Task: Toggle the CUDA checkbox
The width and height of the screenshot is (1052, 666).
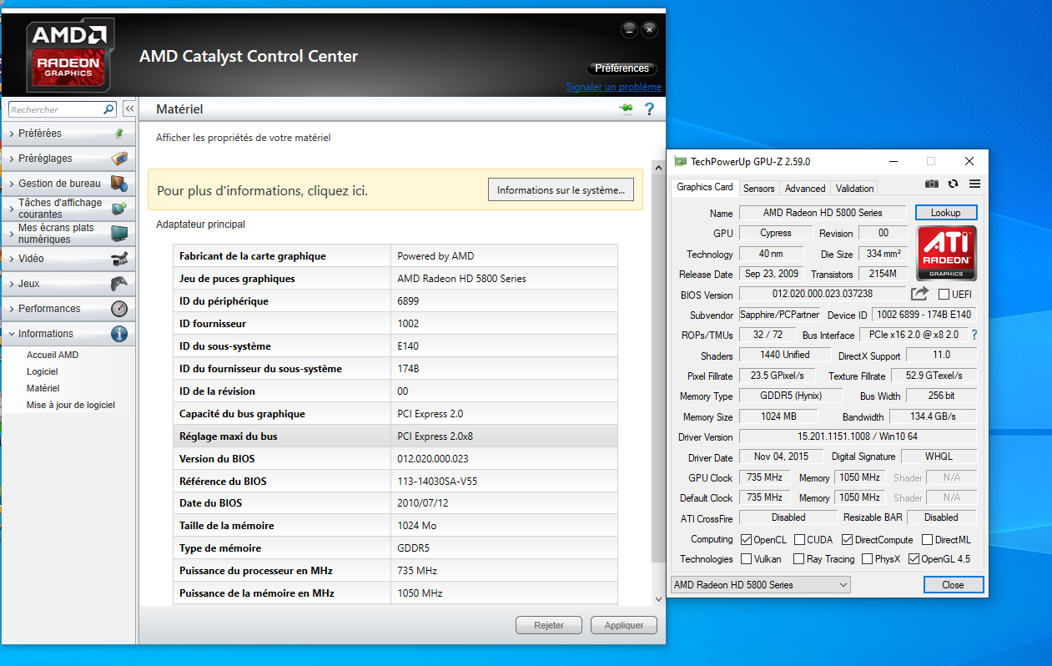Action: pyautogui.click(x=799, y=540)
